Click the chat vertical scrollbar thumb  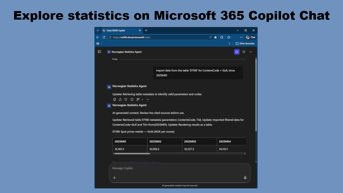pyautogui.click(x=256, y=95)
